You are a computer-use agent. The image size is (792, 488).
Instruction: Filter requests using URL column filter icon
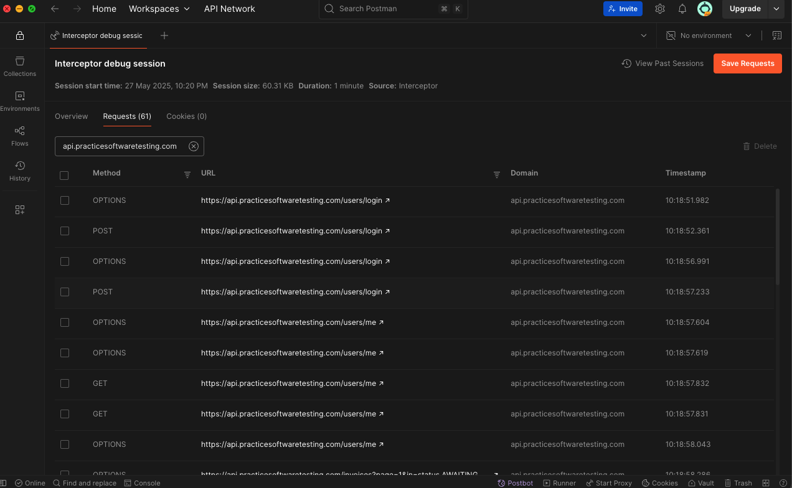tap(497, 174)
